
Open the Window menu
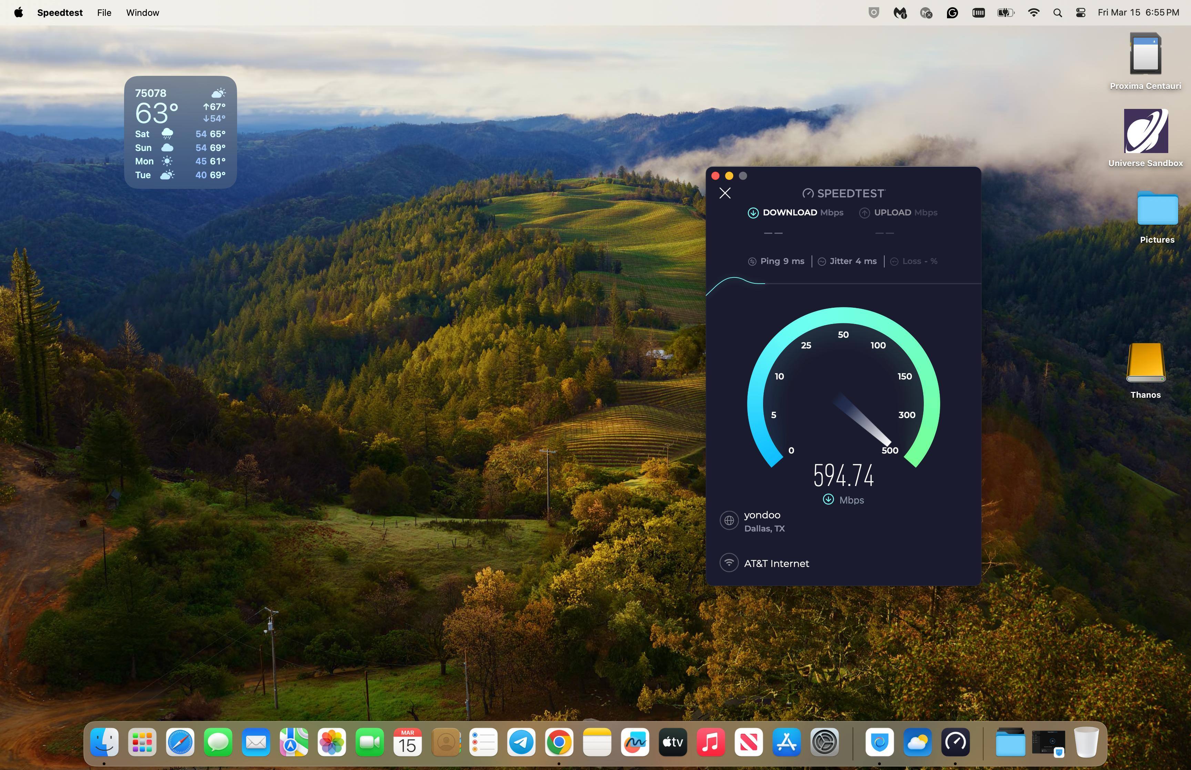(142, 12)
